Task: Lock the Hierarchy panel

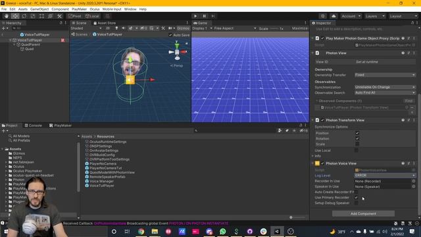Action: 61,23
